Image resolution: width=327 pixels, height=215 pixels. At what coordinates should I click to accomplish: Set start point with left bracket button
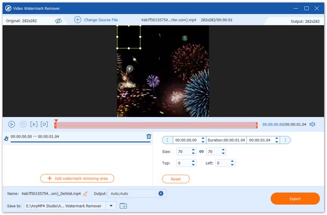(167, 140)
